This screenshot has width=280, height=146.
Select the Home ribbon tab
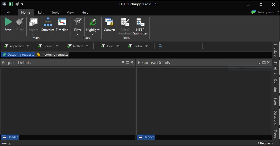coord(26,12)
